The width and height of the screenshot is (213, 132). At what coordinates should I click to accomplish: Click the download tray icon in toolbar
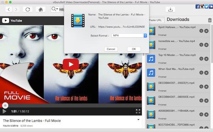coord(170,10)
